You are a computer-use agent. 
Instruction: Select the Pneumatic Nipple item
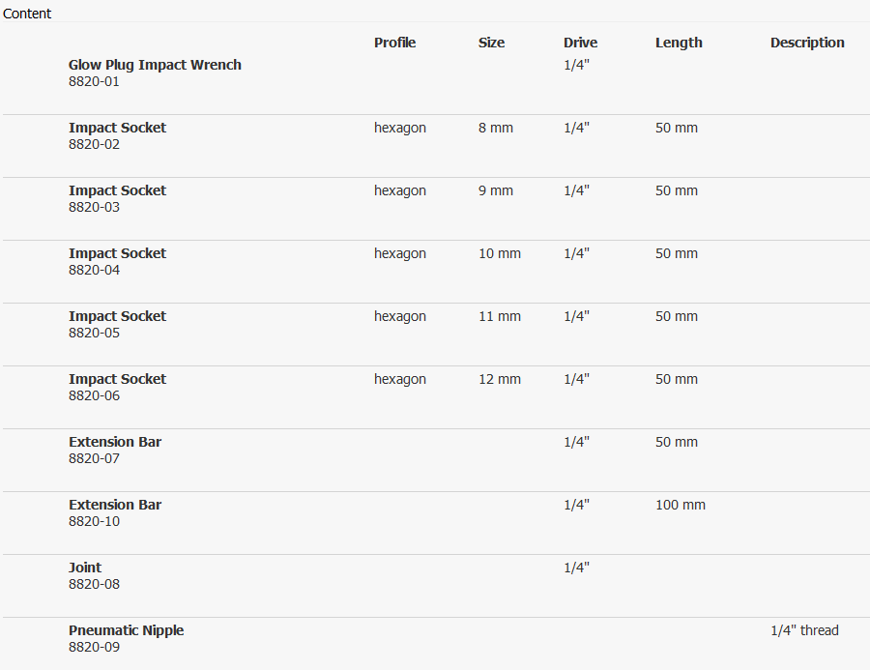pos(126,630)
